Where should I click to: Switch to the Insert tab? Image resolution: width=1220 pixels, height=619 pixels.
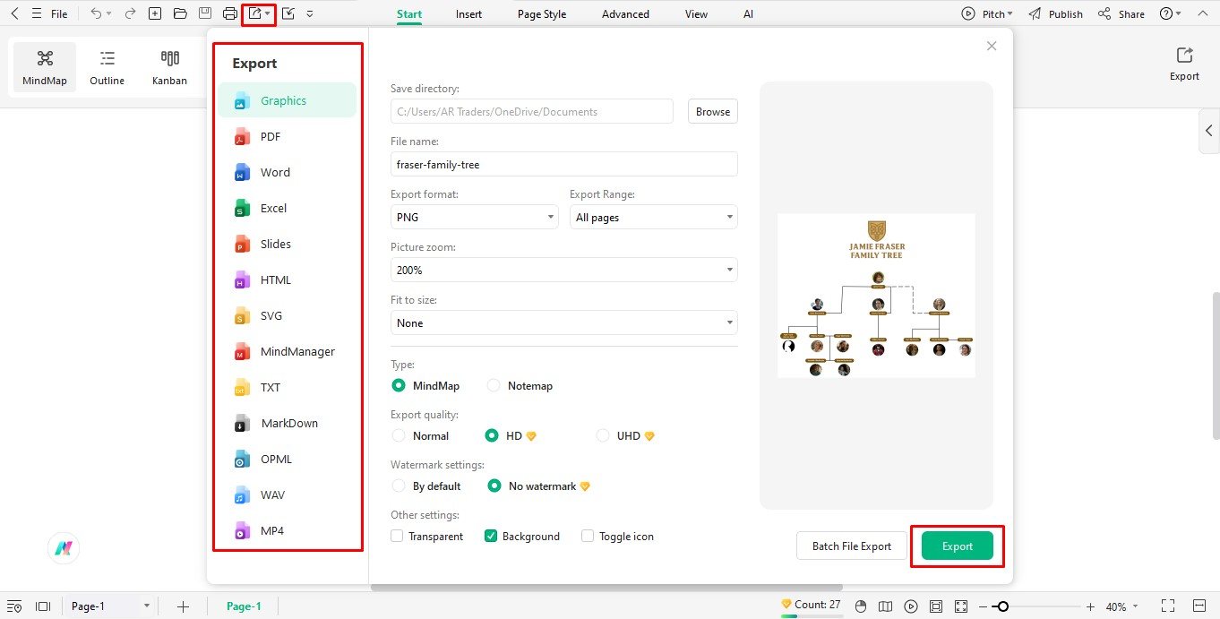pos(468,13)
